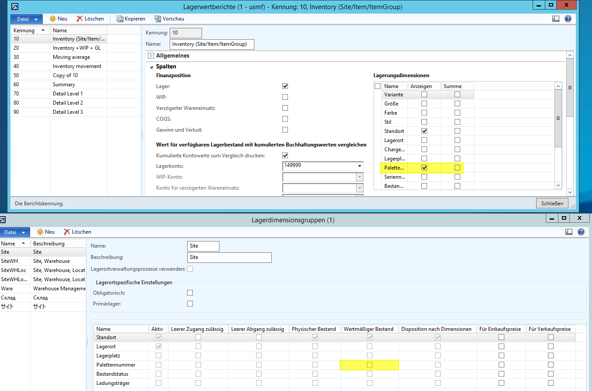The height and width of the screenshot is (391, 592).
Task: Open the Vorschau preview icon
Action: click(x=157, y=19)
